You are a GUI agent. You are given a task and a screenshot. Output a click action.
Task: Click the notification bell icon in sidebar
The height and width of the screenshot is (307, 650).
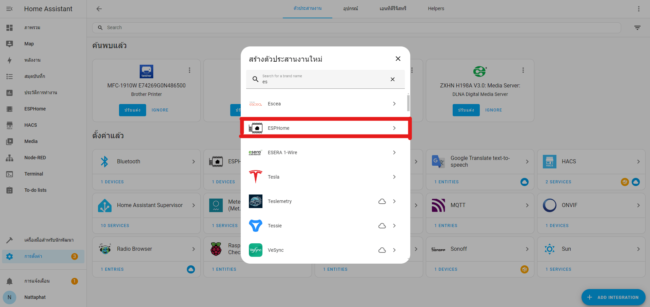(9, 281)
